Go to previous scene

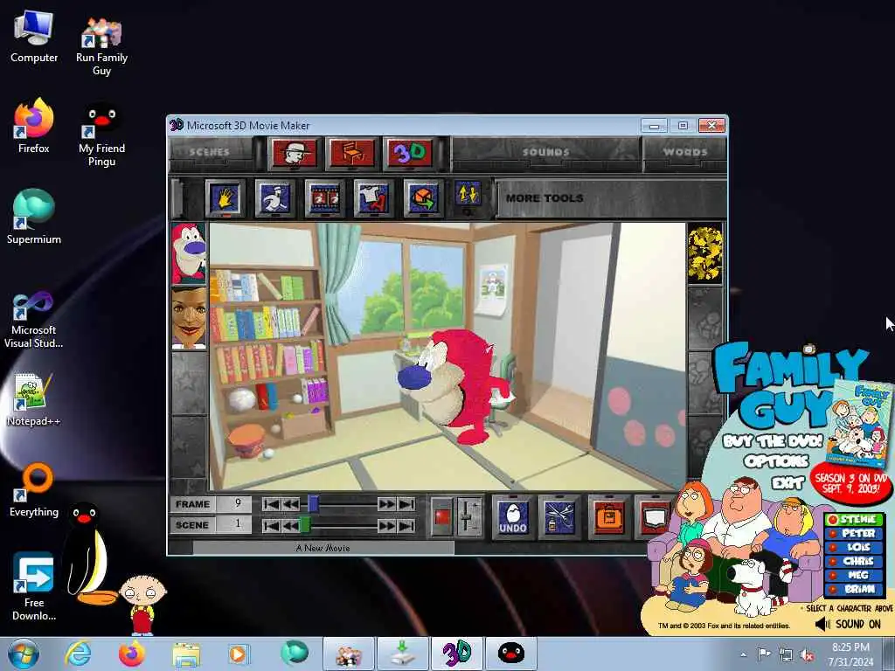coord(290,525)
